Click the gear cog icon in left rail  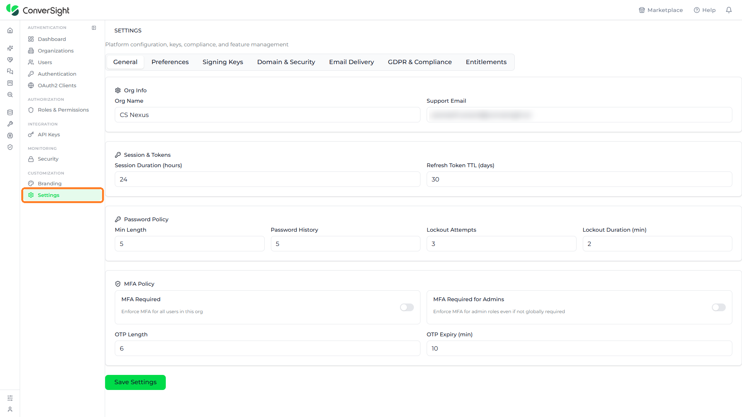coord(10,136)
